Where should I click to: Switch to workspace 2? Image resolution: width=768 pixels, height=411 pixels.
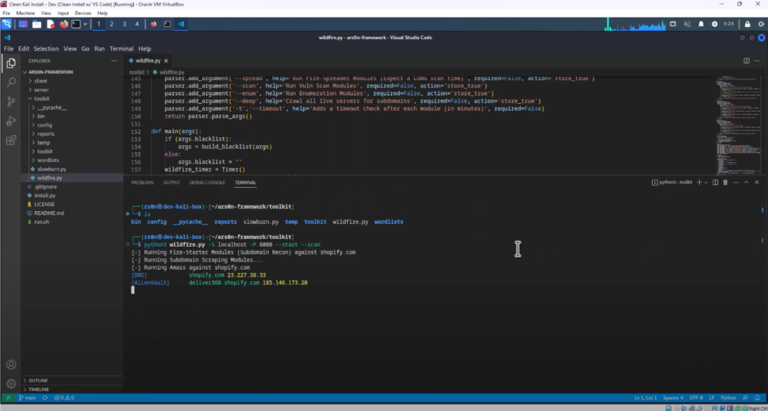click(111, 24)
